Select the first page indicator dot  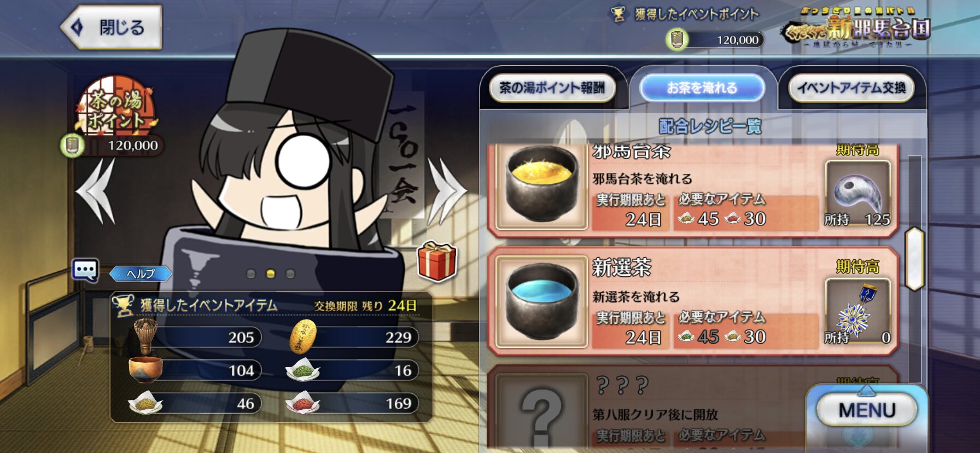point(251,274)
